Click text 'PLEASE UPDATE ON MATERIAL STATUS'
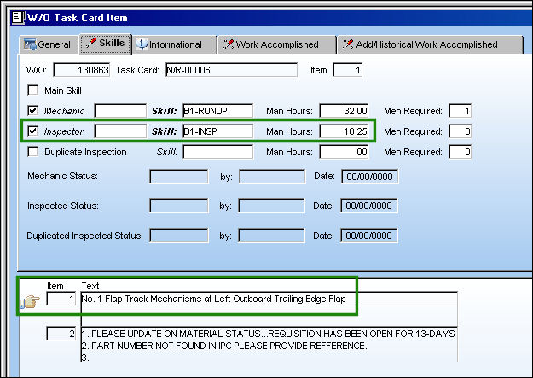Screen dimensions: 533x378 176,334
